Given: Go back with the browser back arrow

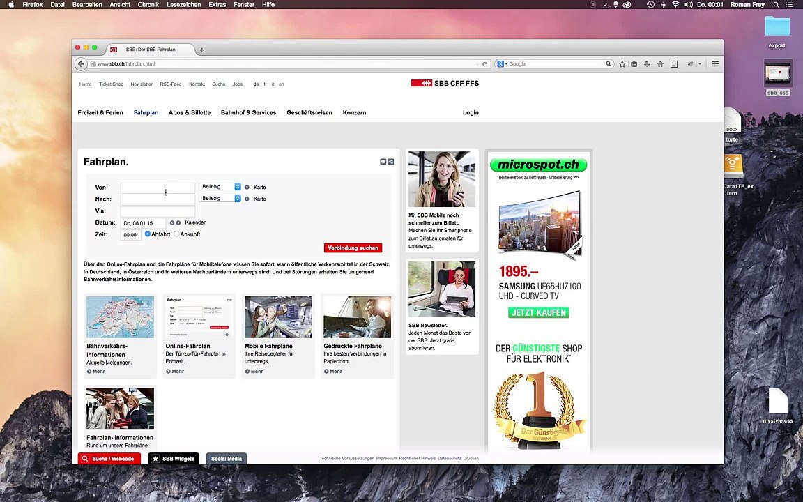Looking at the screenshot, I should pos(81,64).
